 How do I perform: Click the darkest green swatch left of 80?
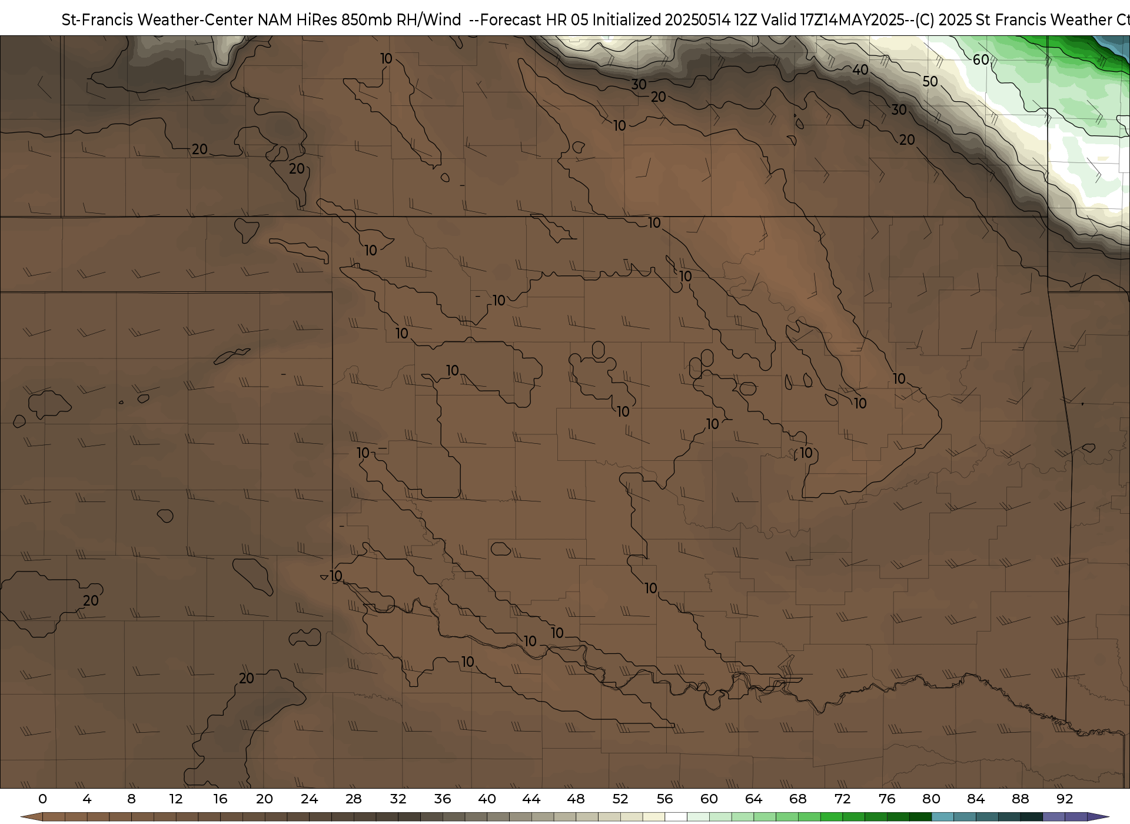(x=920, y=817)
